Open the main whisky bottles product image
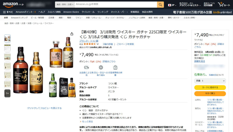 click(44, 67)
